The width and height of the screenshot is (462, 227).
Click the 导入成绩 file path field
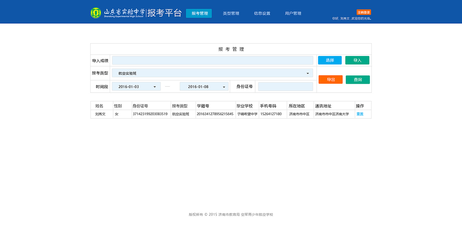click(213, 60)
